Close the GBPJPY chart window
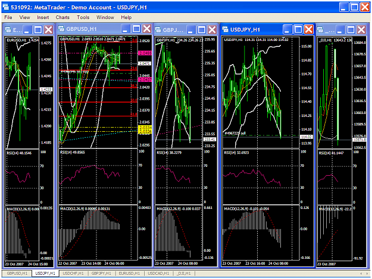This screenshot has width=372, height=279. [x=212, y=30]
